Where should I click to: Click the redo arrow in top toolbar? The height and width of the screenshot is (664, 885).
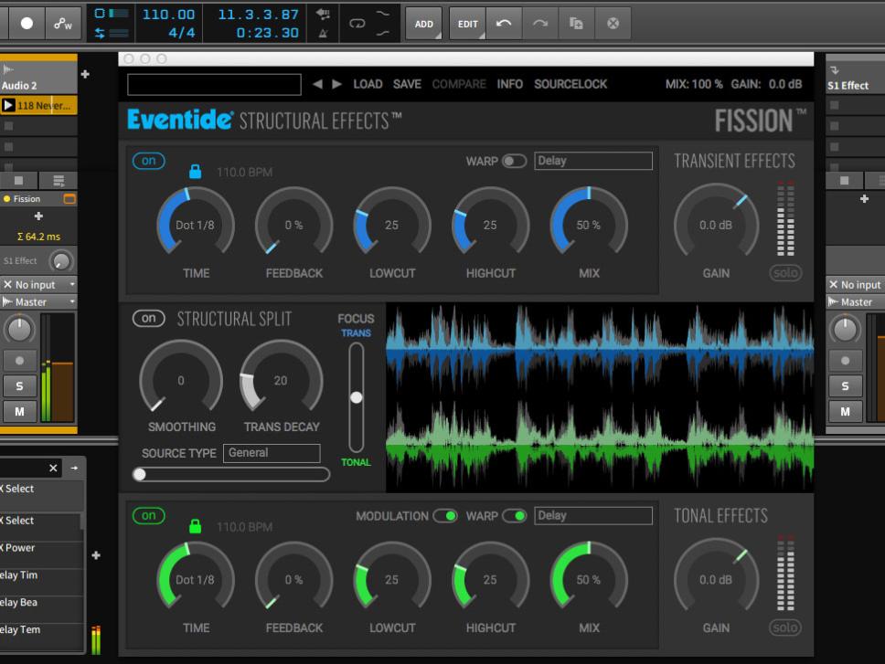(539, 24)
